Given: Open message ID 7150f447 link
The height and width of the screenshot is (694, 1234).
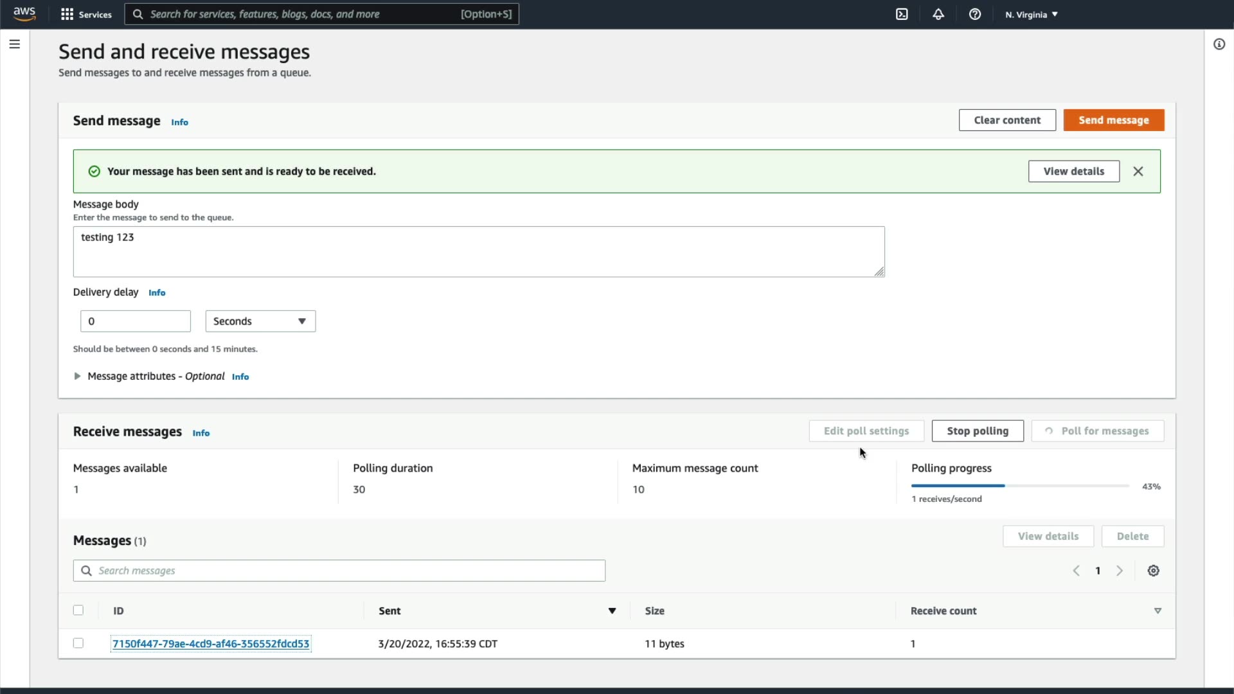Looking at the screenshot, I should click(x=211, y=644).
